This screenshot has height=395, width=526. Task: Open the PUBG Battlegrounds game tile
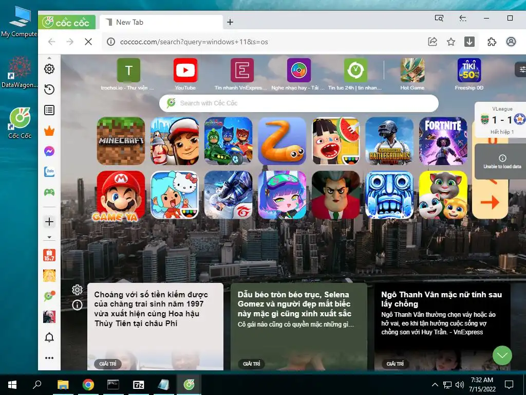[389, 141]
